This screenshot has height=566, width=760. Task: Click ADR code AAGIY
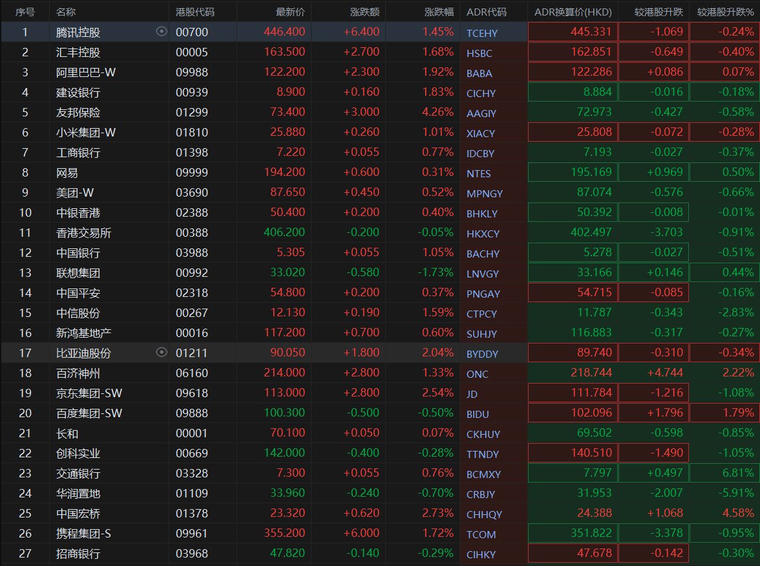tap(481, 113)
